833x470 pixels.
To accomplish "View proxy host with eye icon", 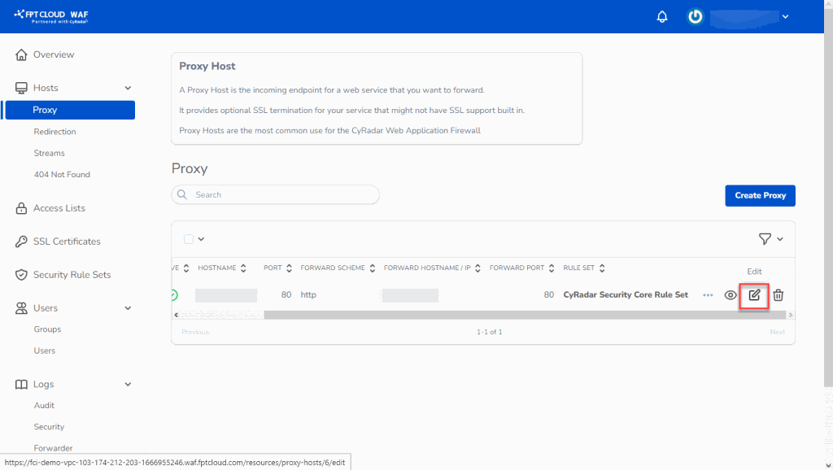I will pos(731,295).
